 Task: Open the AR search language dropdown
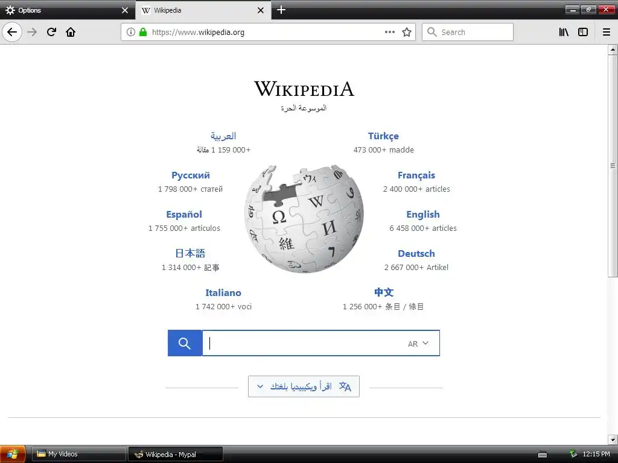418,344
